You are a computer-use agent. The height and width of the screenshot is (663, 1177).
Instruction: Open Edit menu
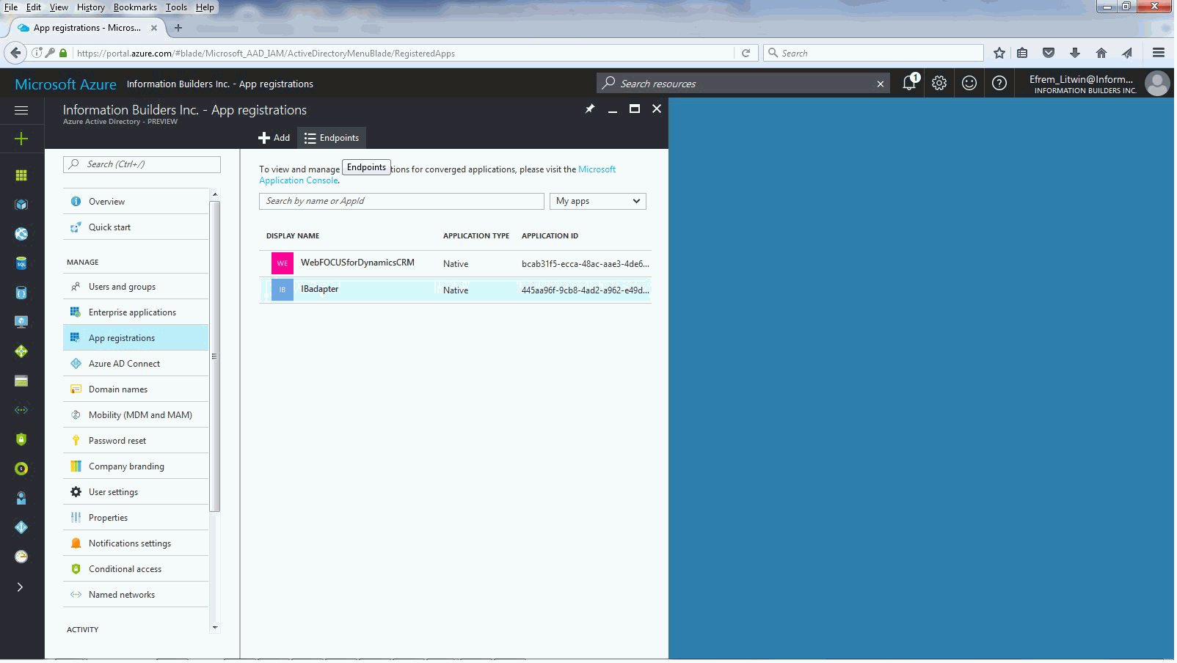[x=34, y=7]
